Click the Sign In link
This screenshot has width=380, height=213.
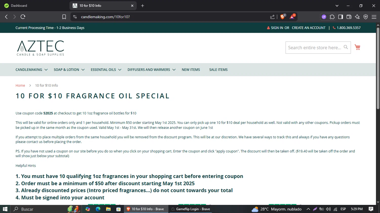[x=277, y=28]
